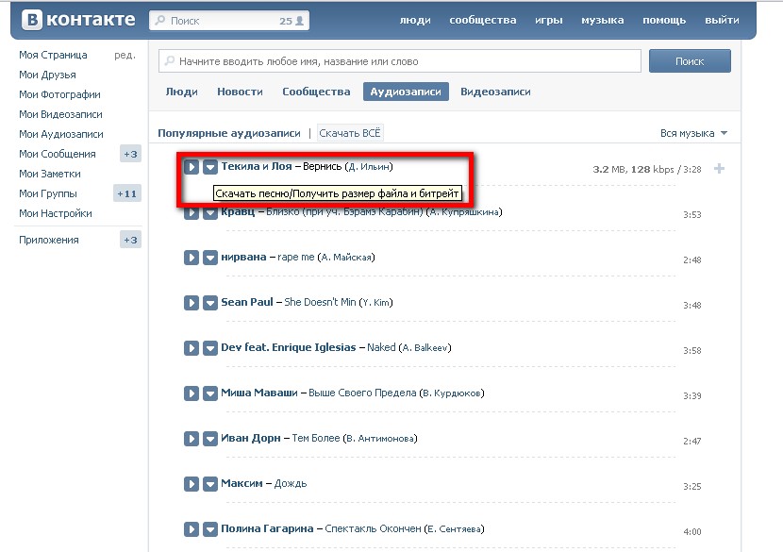
Task: Click the Популярные аудиозаписи heading
Action: (x=229, y=133)
